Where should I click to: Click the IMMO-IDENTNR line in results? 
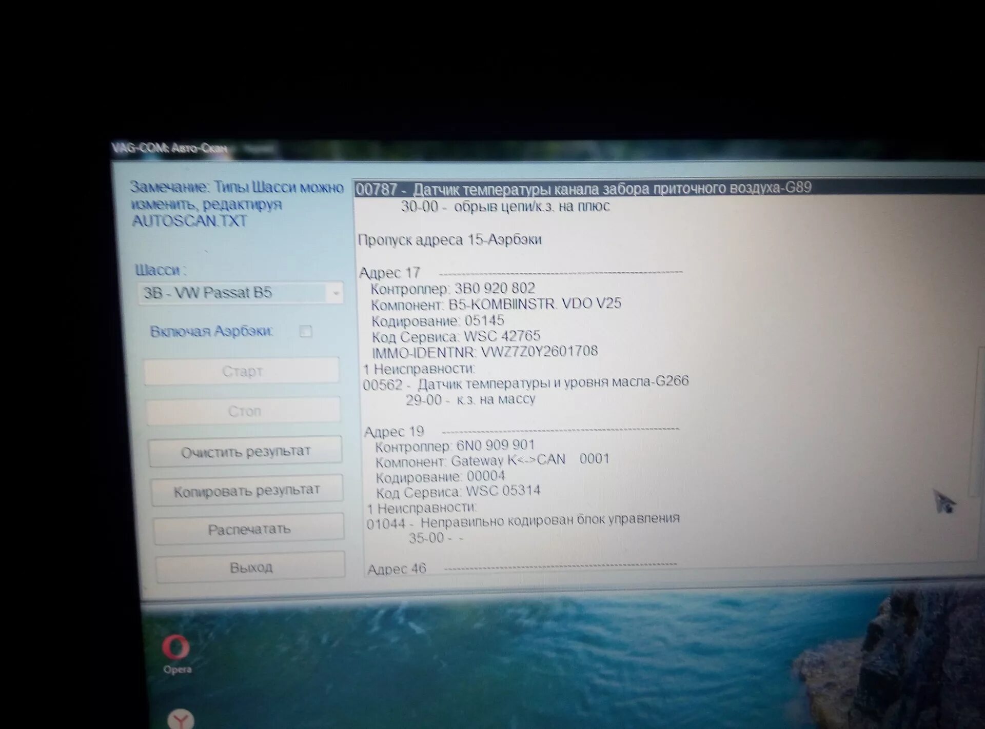[484, 352]
